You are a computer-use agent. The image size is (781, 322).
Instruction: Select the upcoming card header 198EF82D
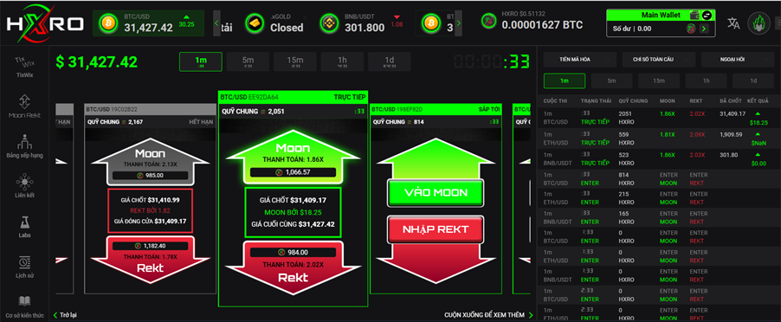pos(436,109)
